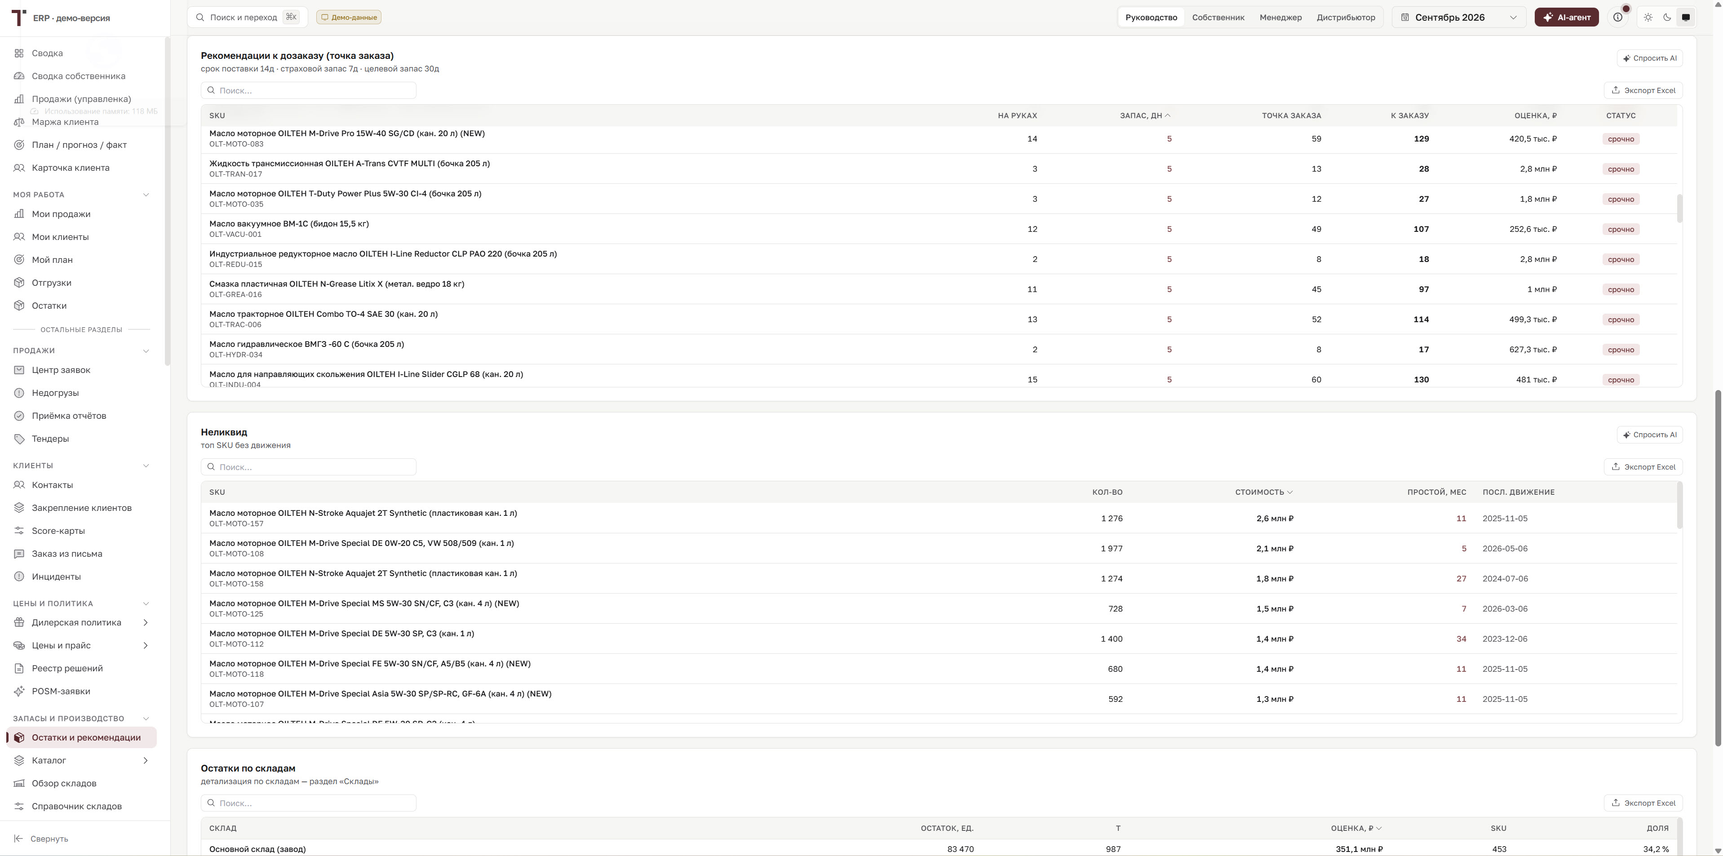Open the Сентябрь 2026 period dropdown

pyautogui.click(x=1459, y=18)
